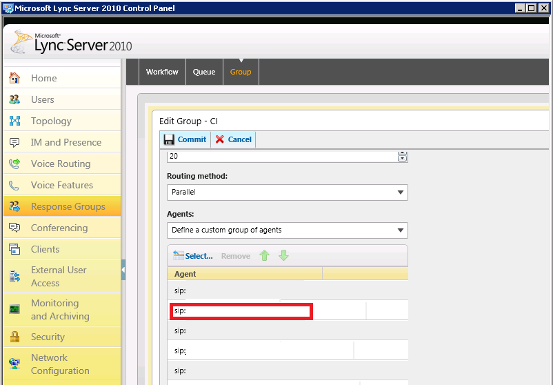Image resolution: width=553 pixels, height=385 pixels.
Task: Open External User Access section
Action: click(x=62, y=276)
